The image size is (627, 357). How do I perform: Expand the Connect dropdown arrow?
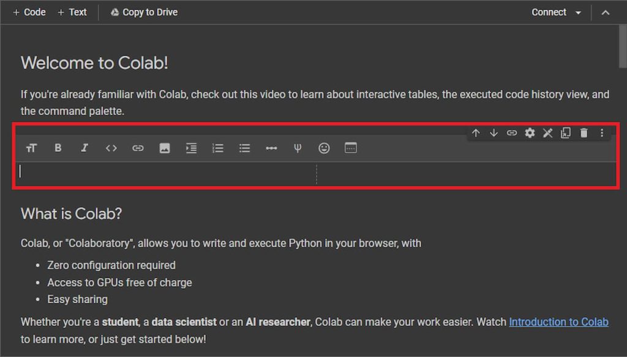click(578, 13)
